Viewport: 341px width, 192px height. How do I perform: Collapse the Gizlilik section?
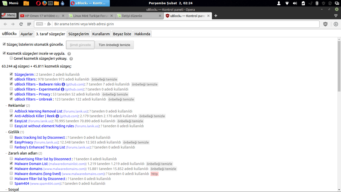tap(14, 132)
